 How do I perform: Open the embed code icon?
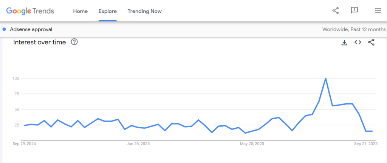point(358,42)
